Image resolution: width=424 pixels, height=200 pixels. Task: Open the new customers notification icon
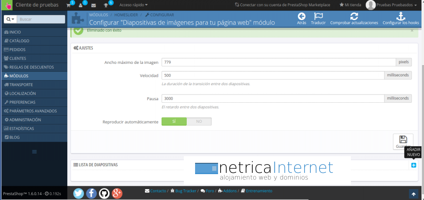[x=81, y=5]
